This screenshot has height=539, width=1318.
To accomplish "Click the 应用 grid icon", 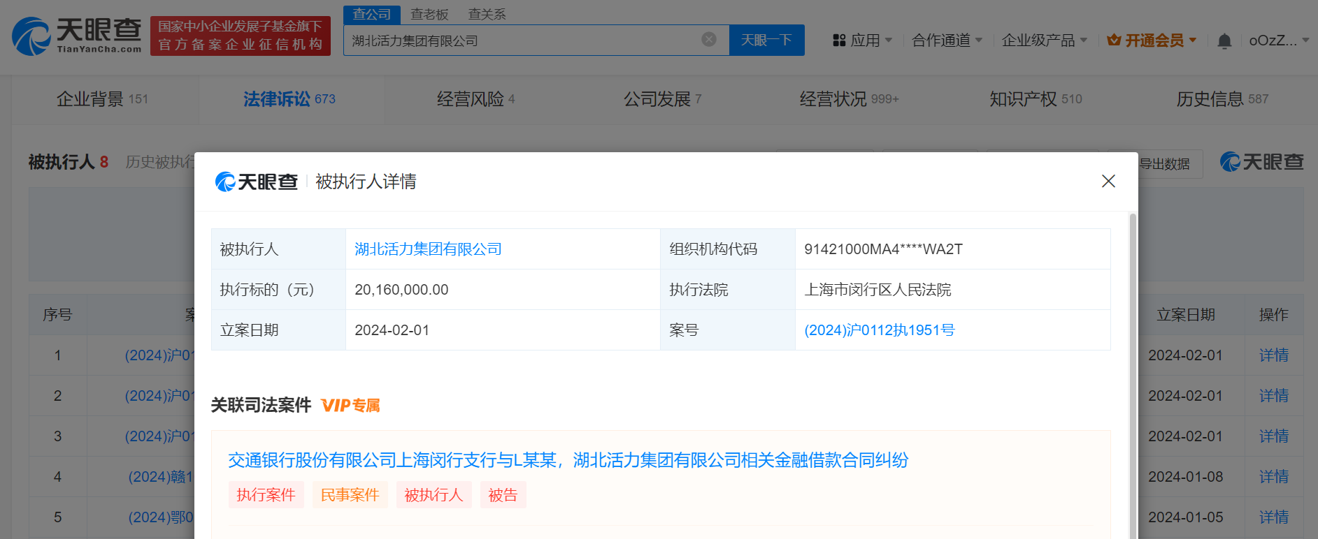I will (839, 40).
